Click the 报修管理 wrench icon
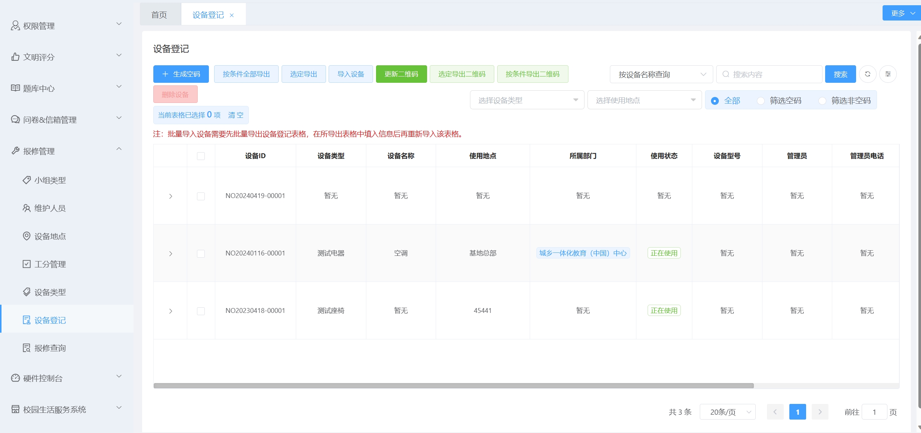 point(15,151)
